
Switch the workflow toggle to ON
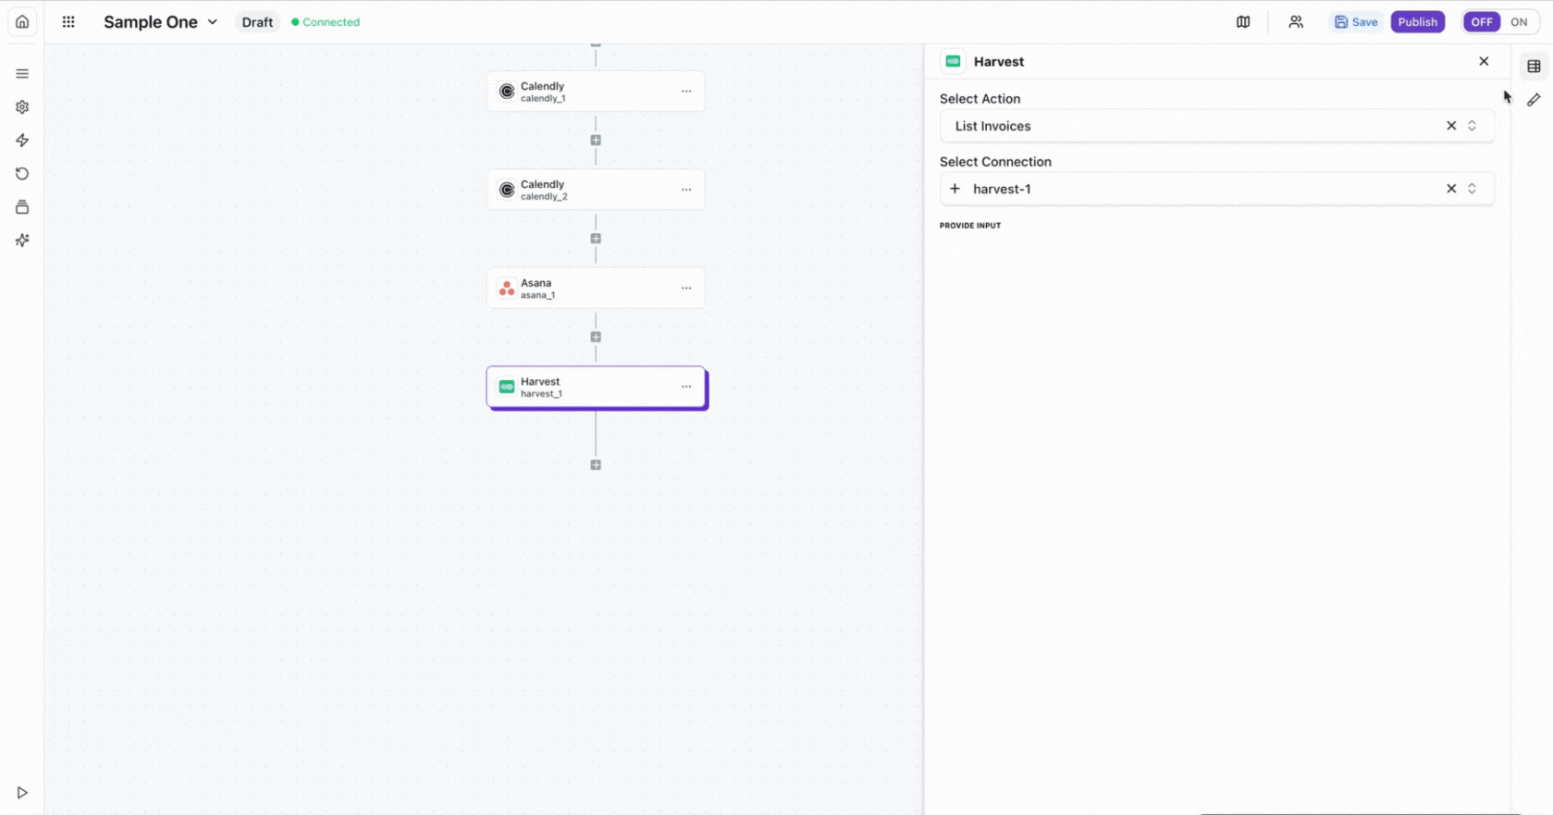tap(1519, 22)
